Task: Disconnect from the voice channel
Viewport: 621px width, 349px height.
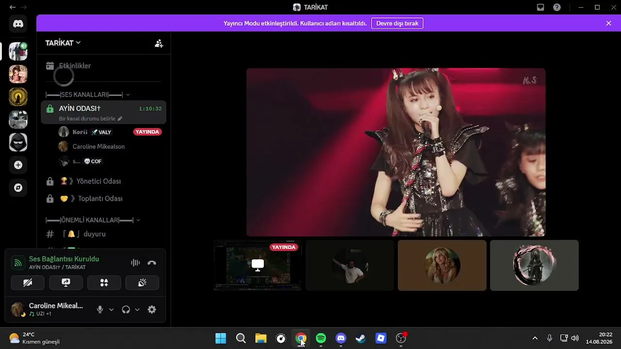Action: coord(152,263)
